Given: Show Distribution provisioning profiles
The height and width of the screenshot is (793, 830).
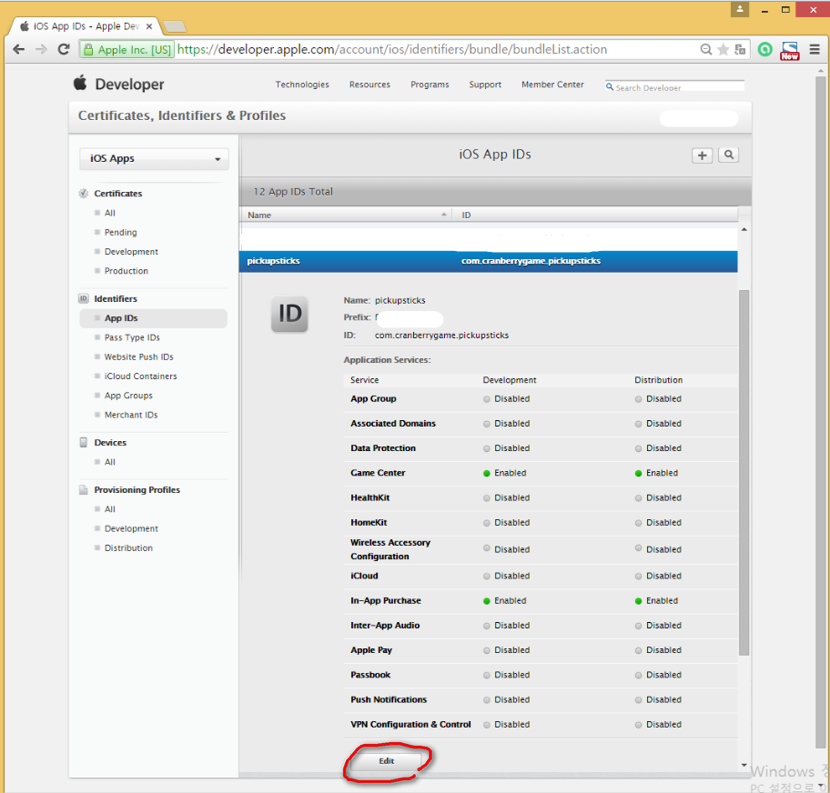Looking at the screenshot, I should tap(128, 548).
